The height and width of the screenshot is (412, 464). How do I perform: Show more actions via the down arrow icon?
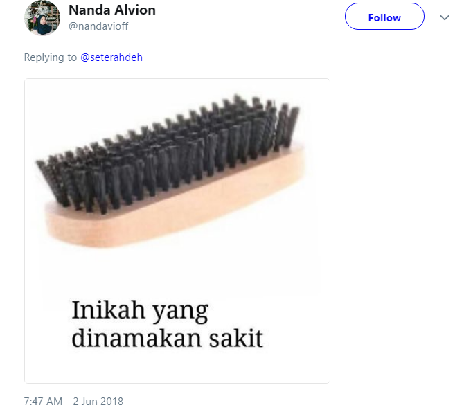click(x=445, y=18)
